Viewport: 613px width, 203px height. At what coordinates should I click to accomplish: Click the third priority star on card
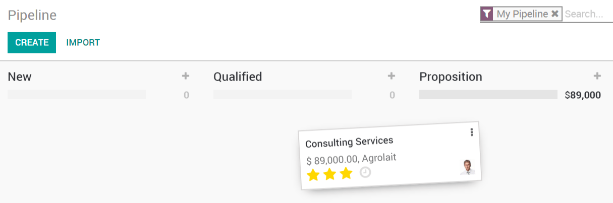point(346,174)
